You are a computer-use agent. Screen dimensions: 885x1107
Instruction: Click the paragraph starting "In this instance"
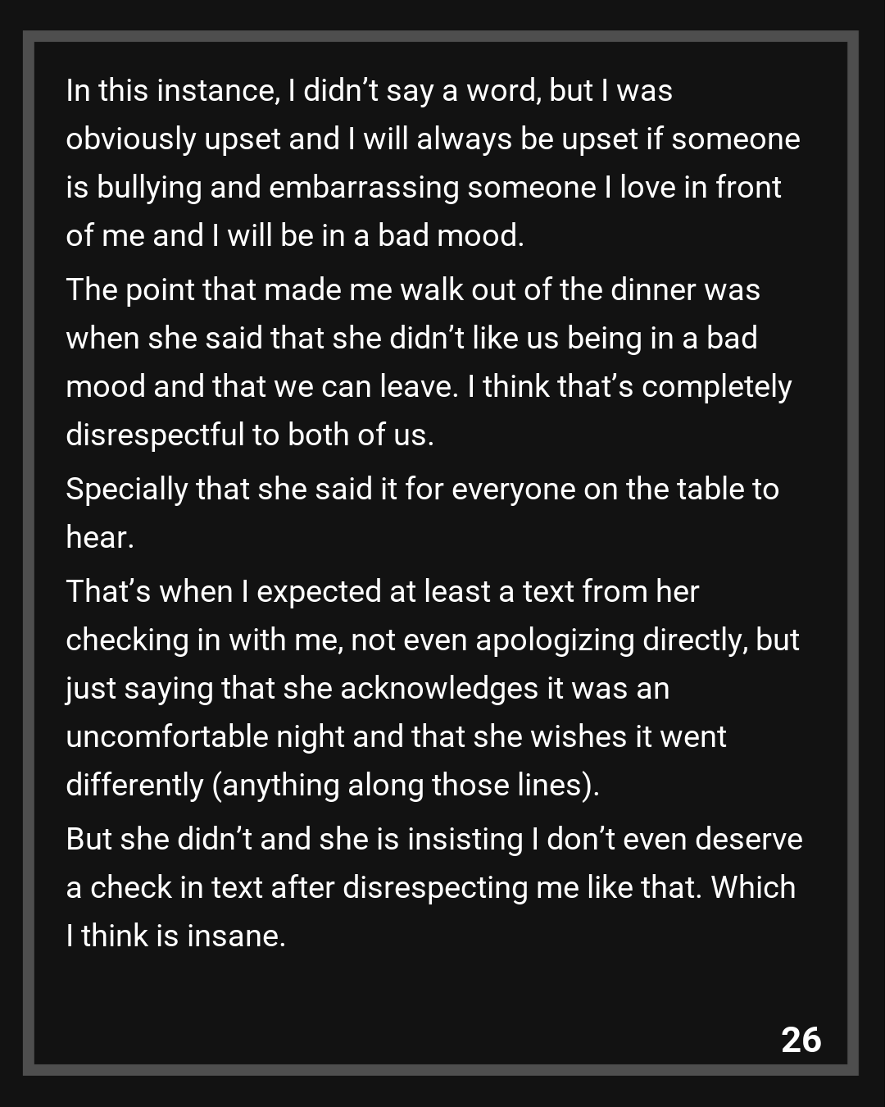click(x=433, y=163)
